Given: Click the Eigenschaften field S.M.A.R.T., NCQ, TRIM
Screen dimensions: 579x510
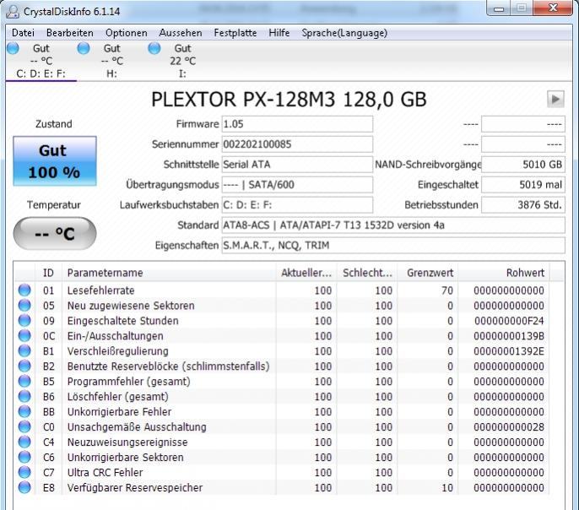Looking at the screenshot, I should tap(393, 245).
